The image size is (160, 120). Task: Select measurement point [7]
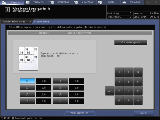click(x=60, y=94)
